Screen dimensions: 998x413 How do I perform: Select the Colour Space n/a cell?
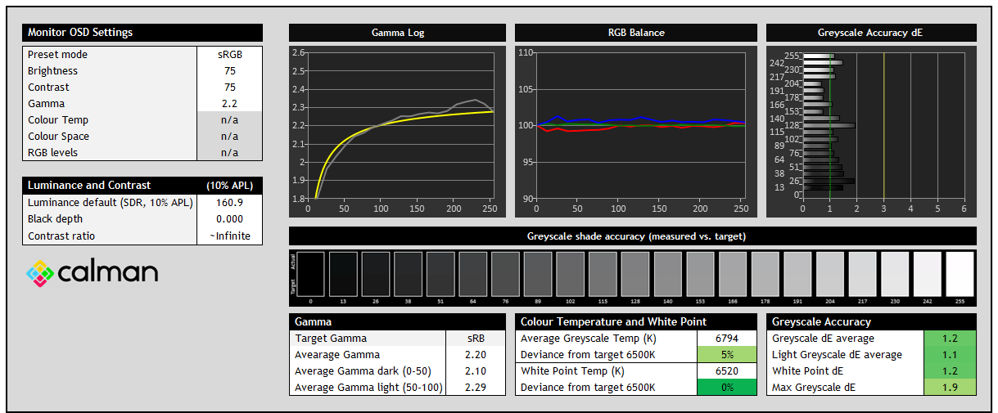click(x=230, y=137)
